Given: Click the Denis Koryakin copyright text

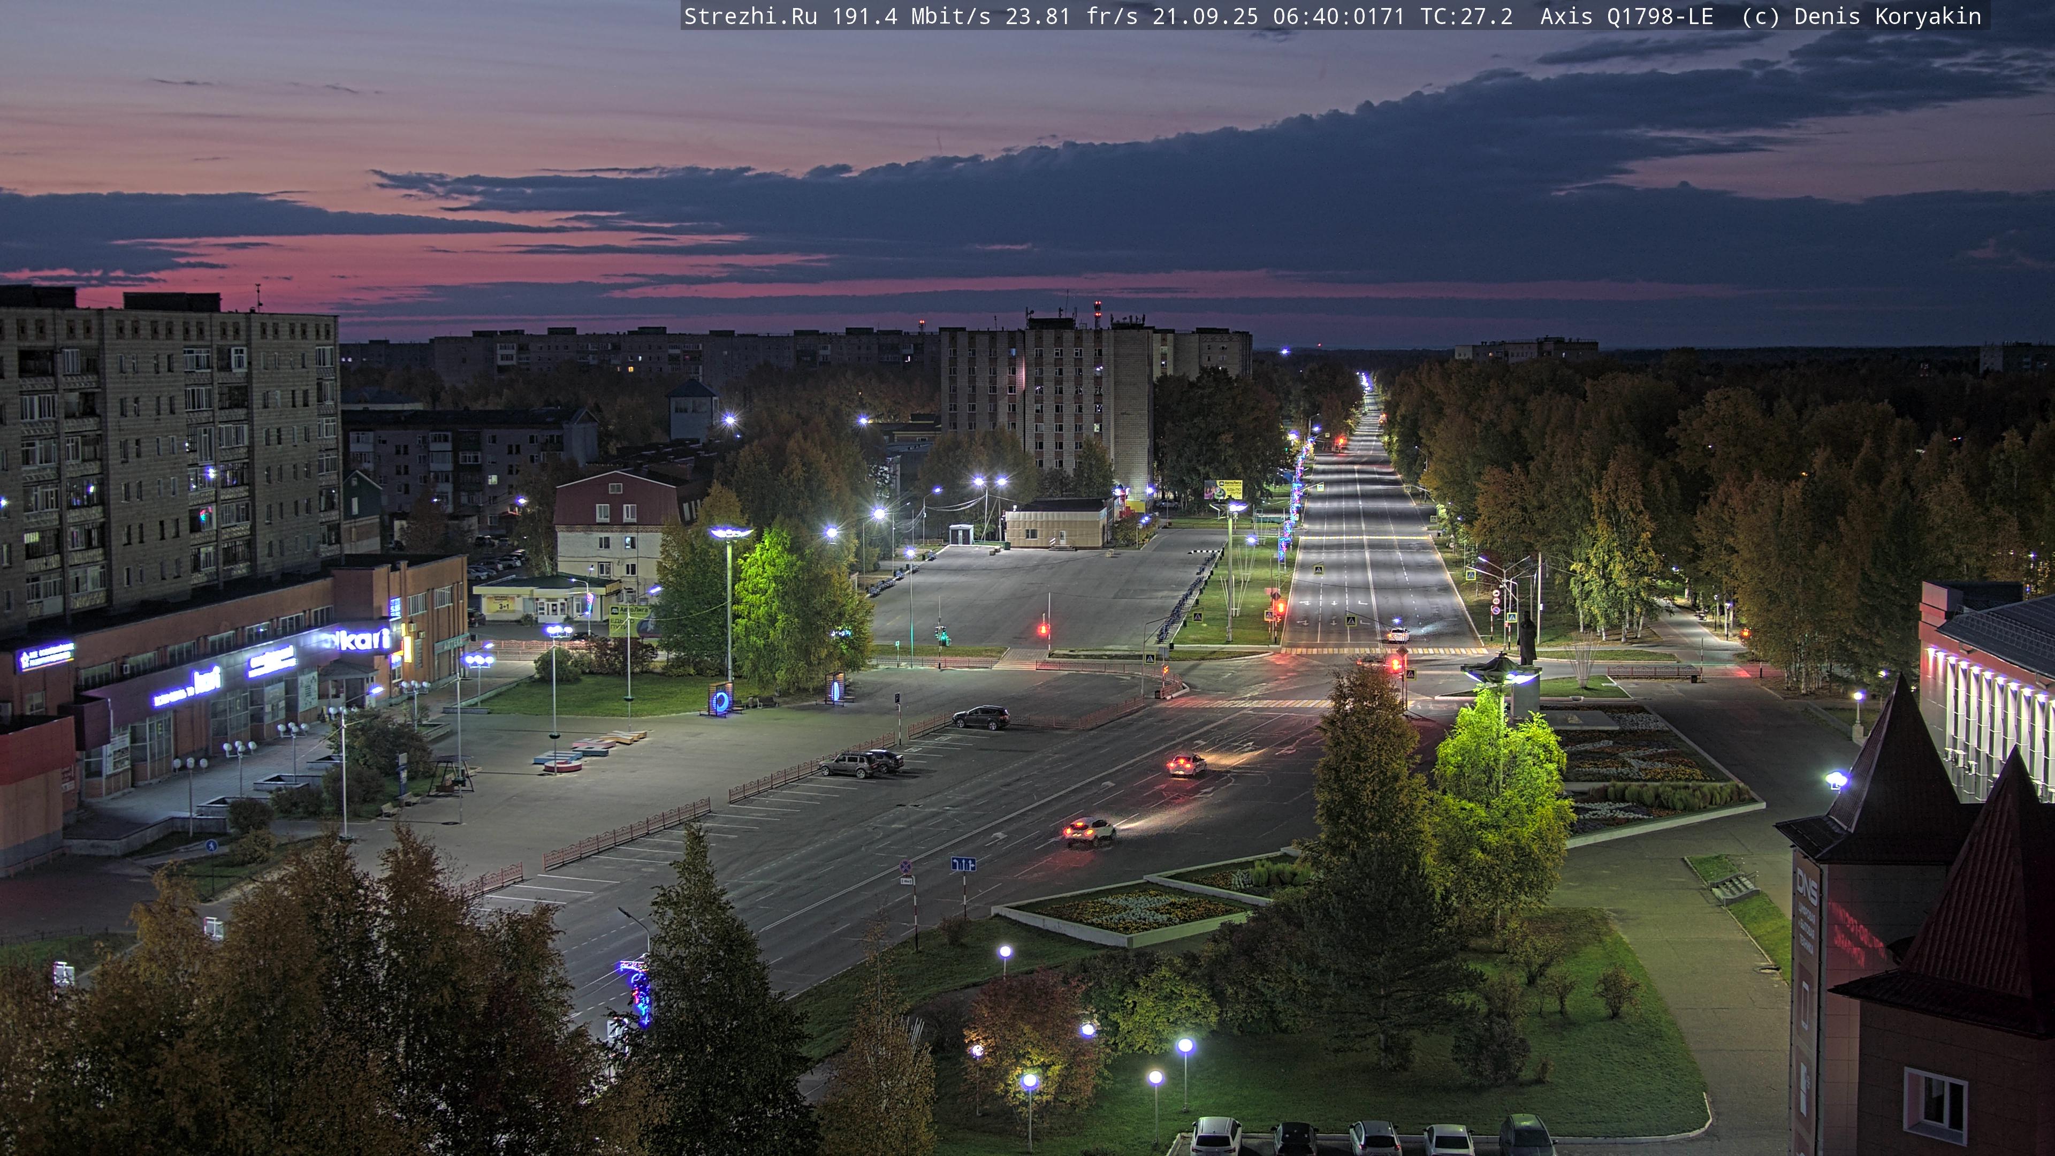Looking at the screenshot, I should pyautogui.click(x=1886, y=17).
